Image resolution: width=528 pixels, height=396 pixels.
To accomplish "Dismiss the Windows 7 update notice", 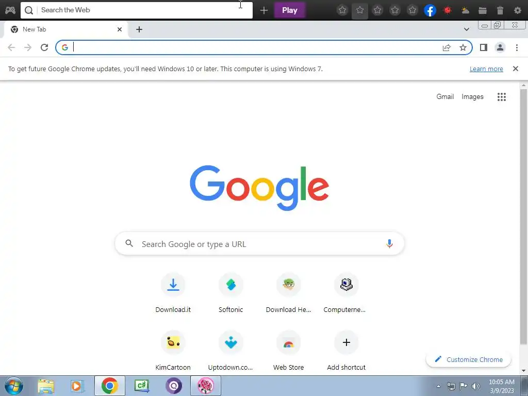I will pos(516,69).
